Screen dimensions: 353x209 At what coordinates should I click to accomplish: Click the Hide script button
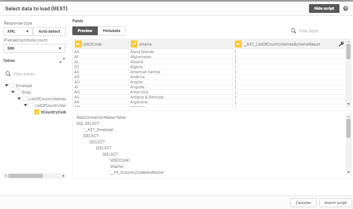click(324, 8)
